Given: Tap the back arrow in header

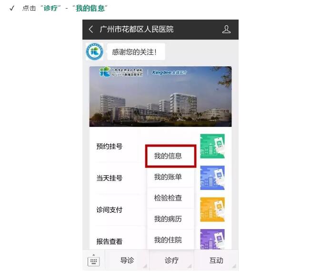Looking at the screenshot, I should [91, 30].
